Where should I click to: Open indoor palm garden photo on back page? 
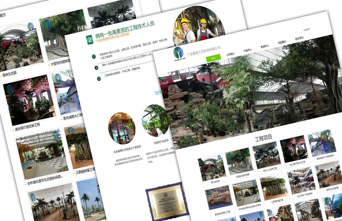pyautogui.click(x=52, y=203)
